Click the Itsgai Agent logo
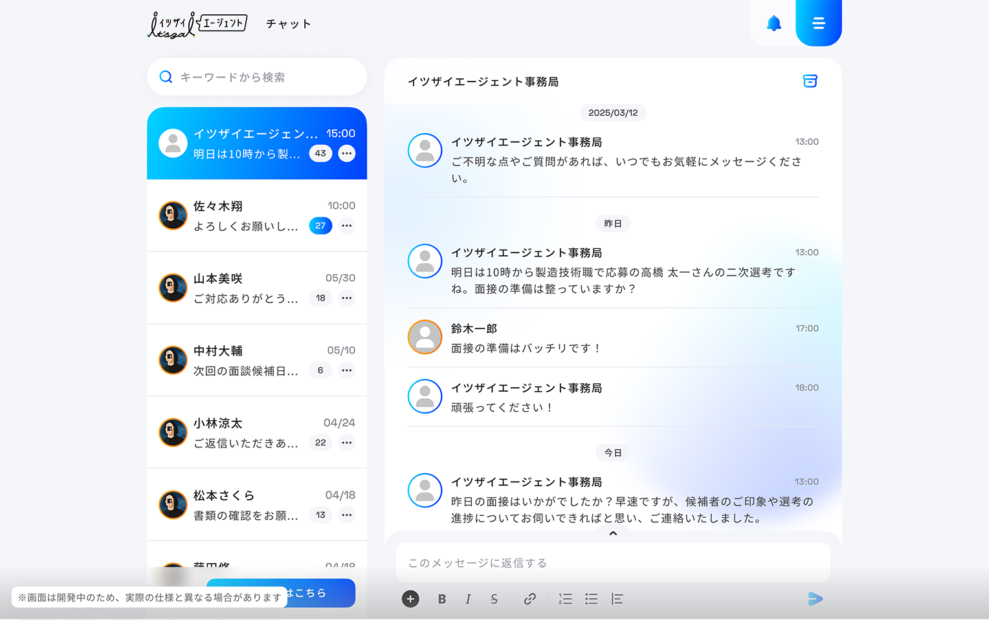 click(x=197, y=25)
